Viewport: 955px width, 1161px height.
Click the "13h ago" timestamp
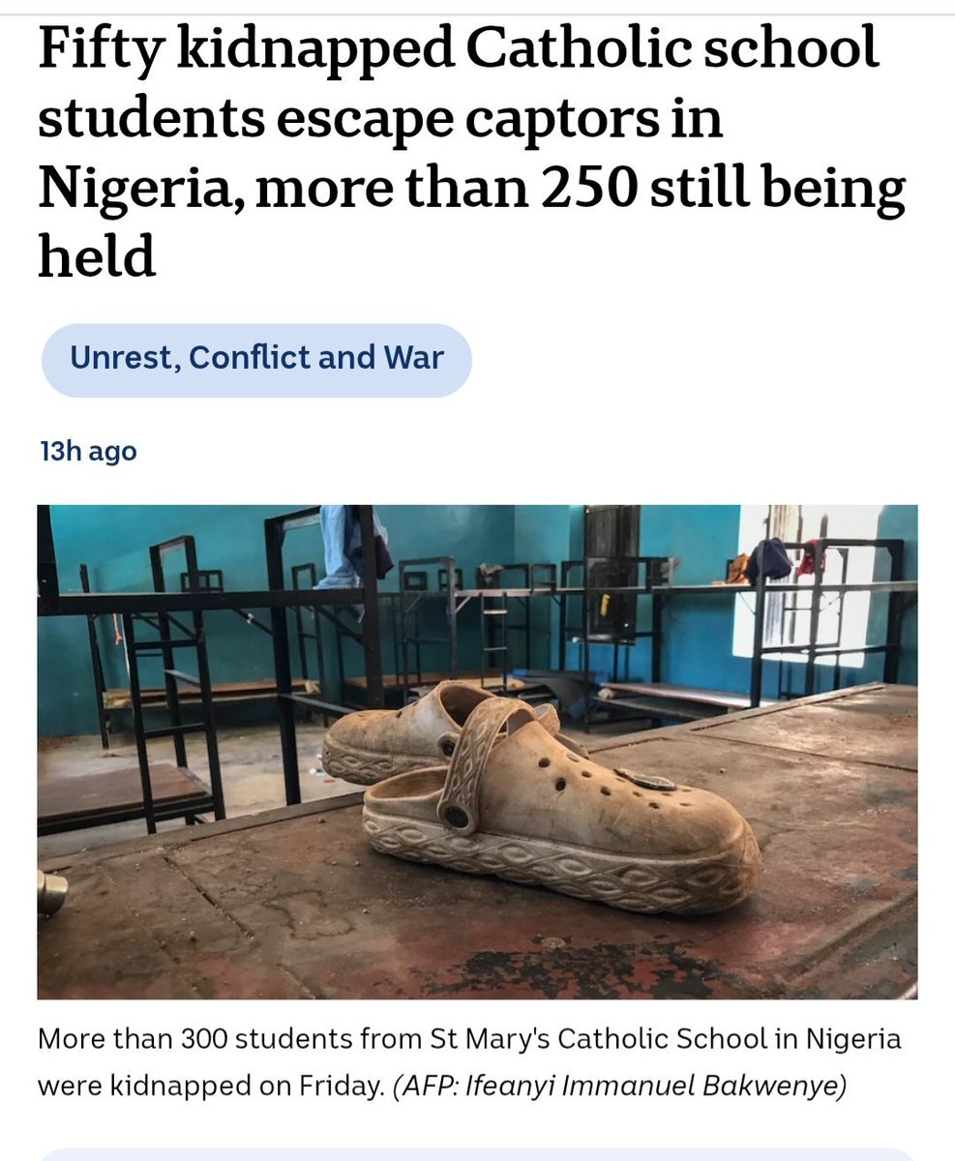click(x=88, y=451)
